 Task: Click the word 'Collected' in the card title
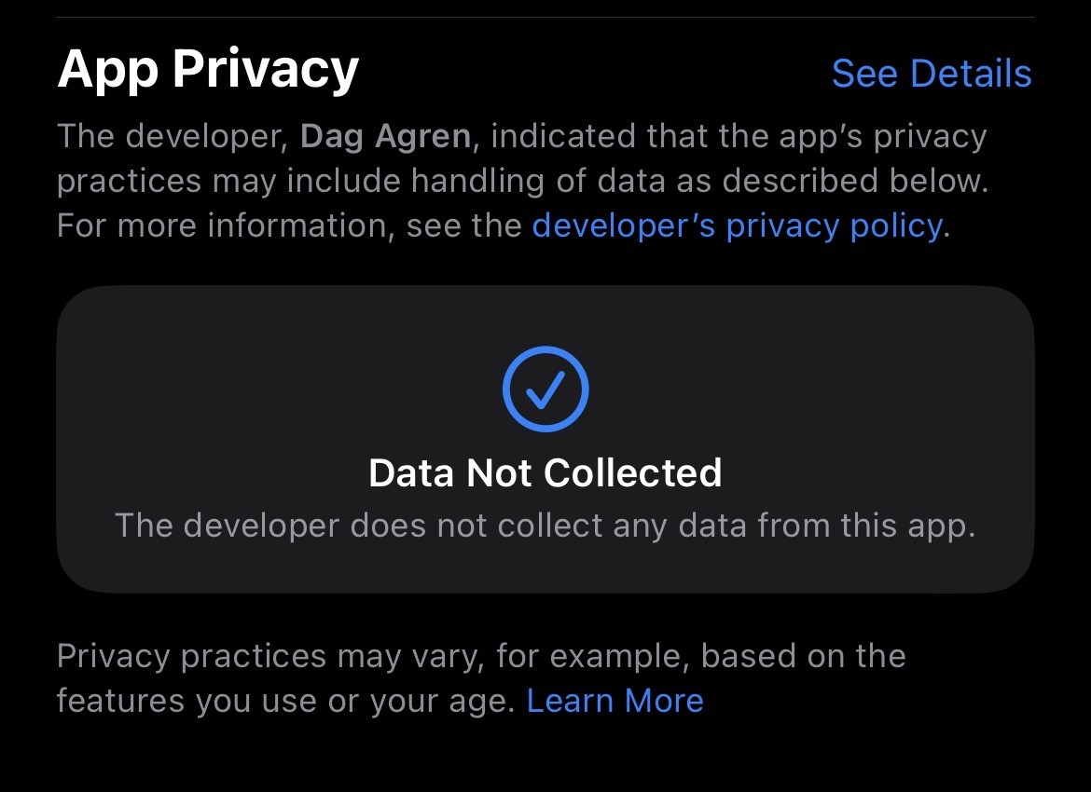coord(632,472)
